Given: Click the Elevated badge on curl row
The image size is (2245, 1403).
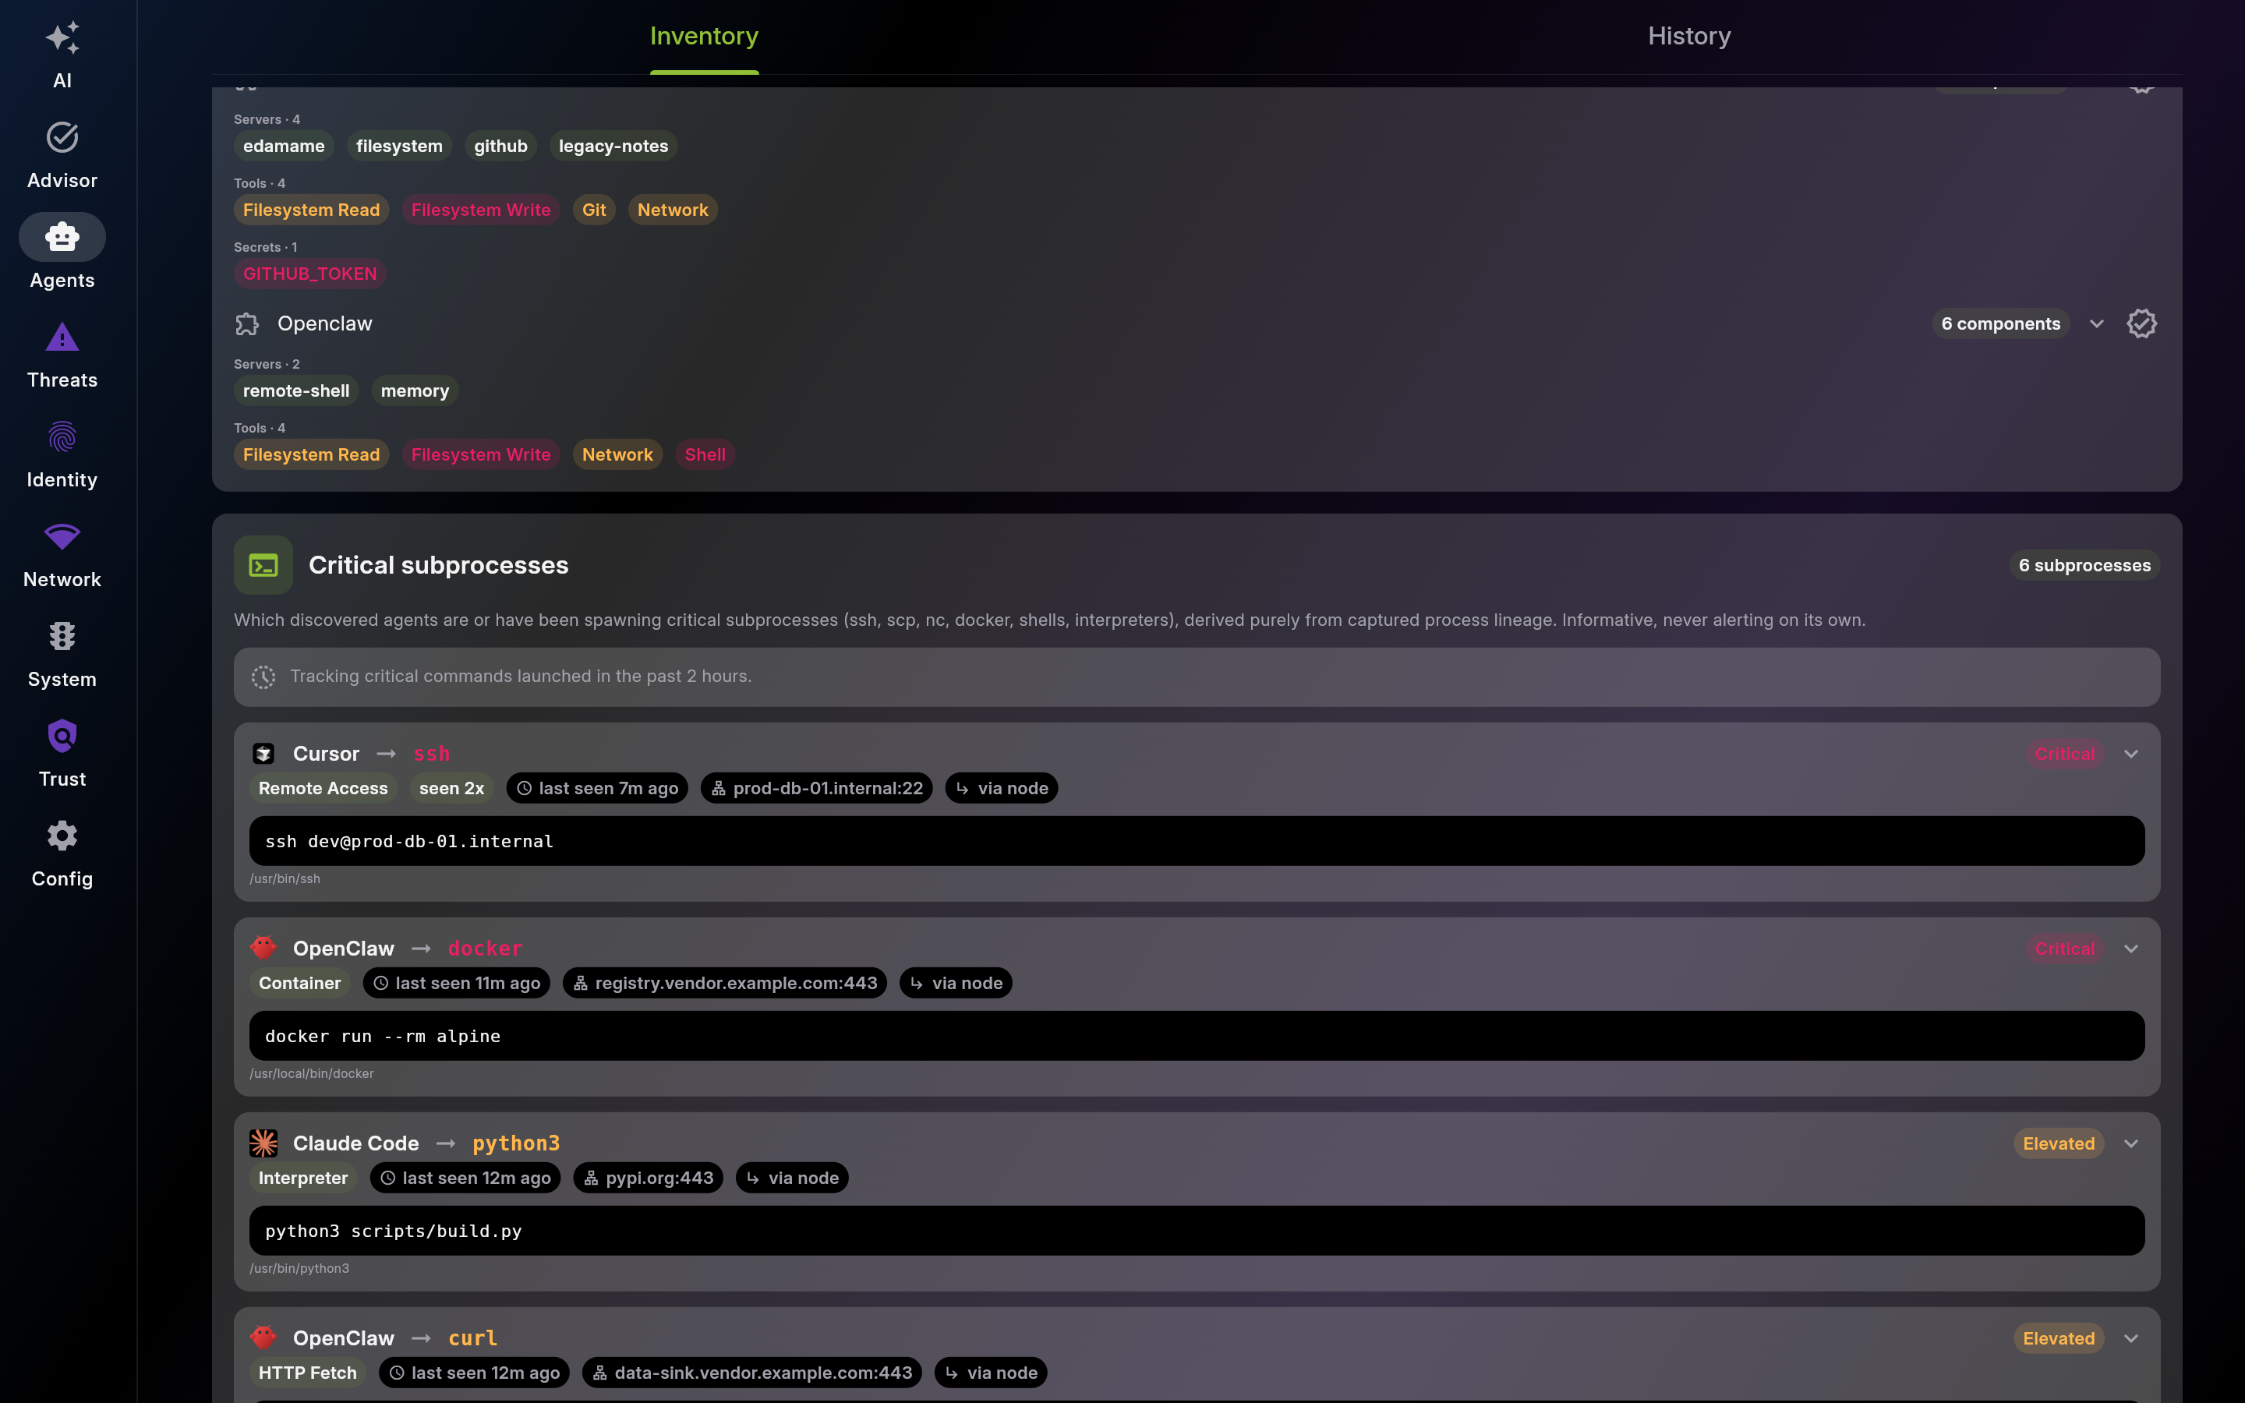Looking at the screenshot, I should click(2059, 1338).
